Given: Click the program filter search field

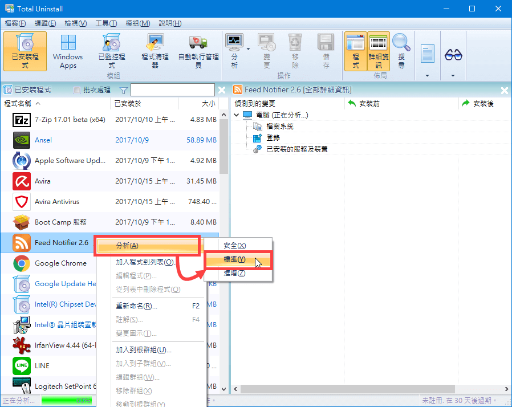Looking at the screenshot, I should (172, 90).
